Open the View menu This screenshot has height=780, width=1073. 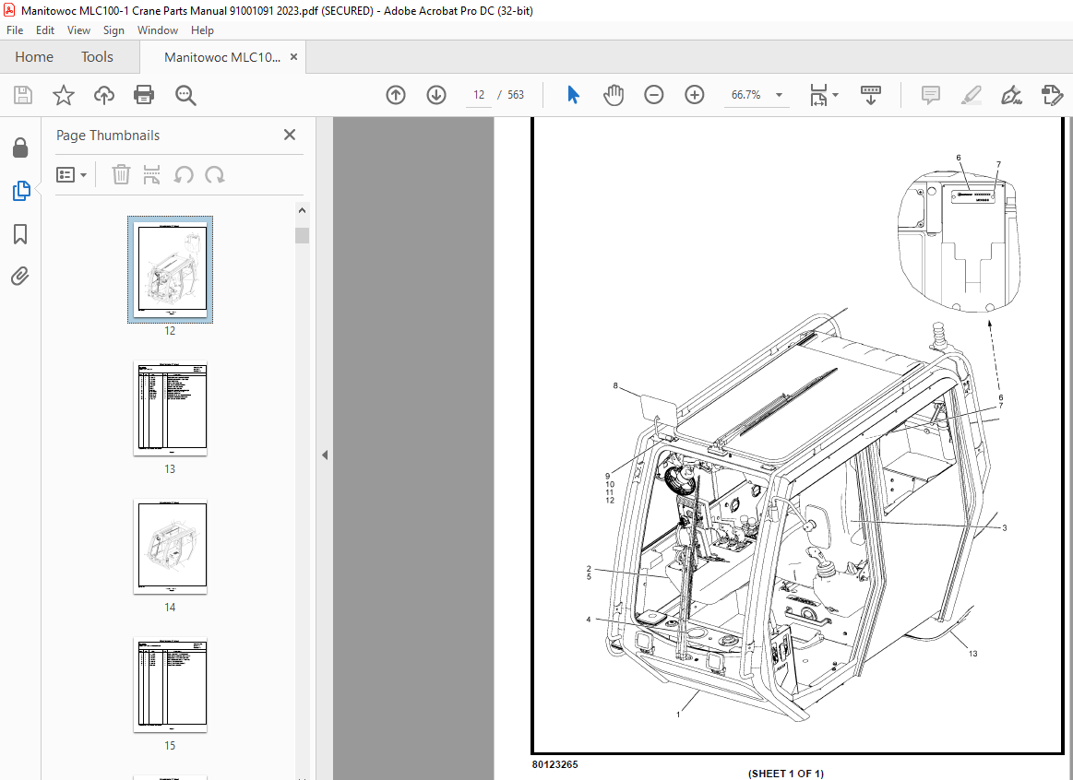(x=78, y=30)
